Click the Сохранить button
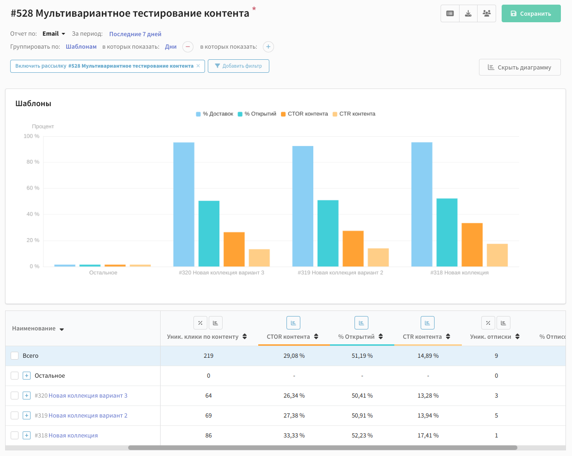Screen dimensions: 572x456 (x=531, y=13)
